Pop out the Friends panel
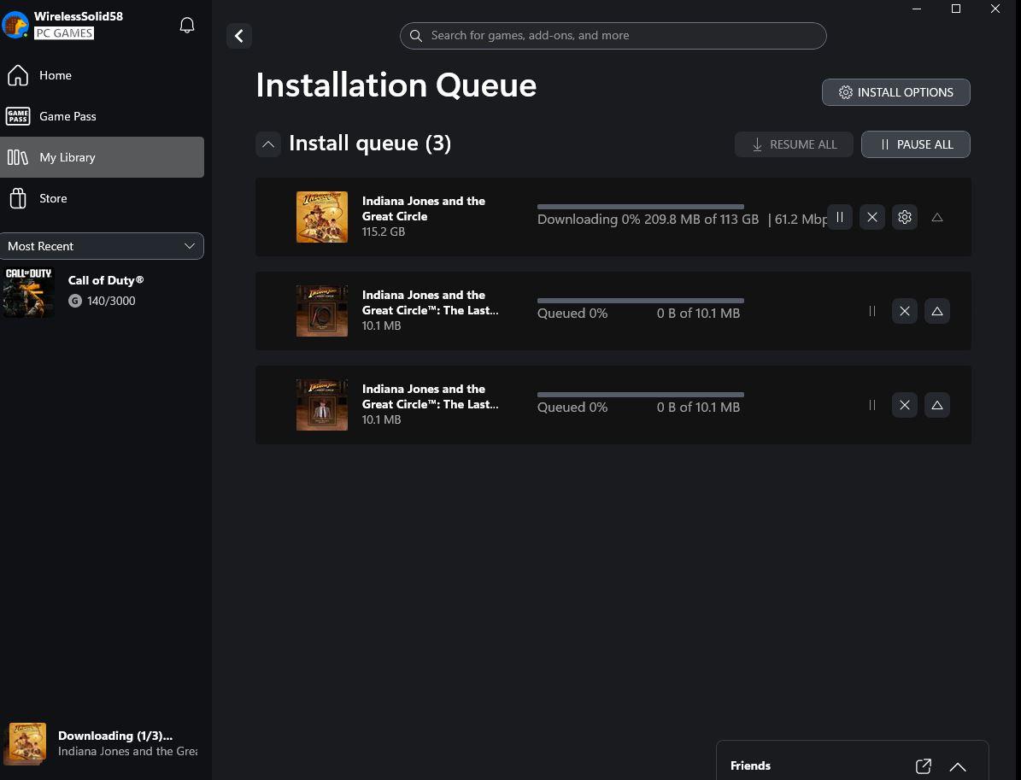Screen dimensions: 1021x780 (924, 766)
